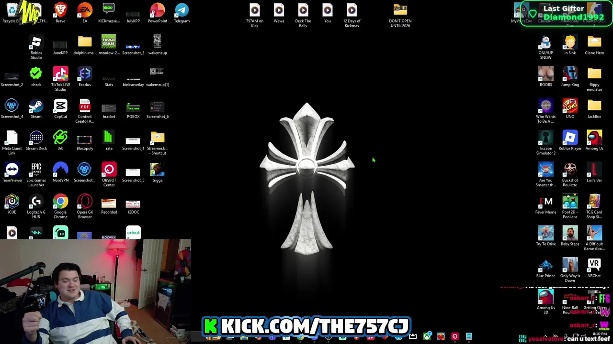Launch A Difficult Game About Climbing icon
613x344 pixels.
coord(594,238)
